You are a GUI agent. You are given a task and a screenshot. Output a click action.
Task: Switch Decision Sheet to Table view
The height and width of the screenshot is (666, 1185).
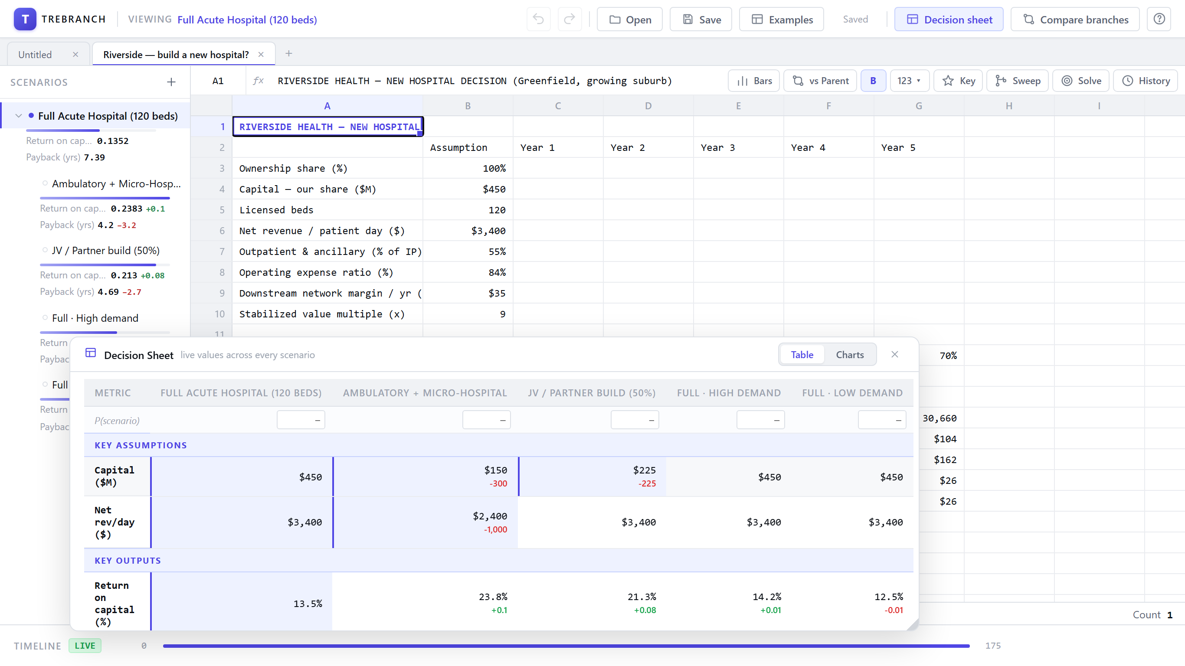coord(802,354)
